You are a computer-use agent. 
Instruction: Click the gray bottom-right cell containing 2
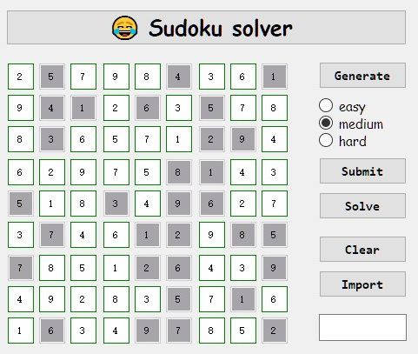click(x=275, y=331)
